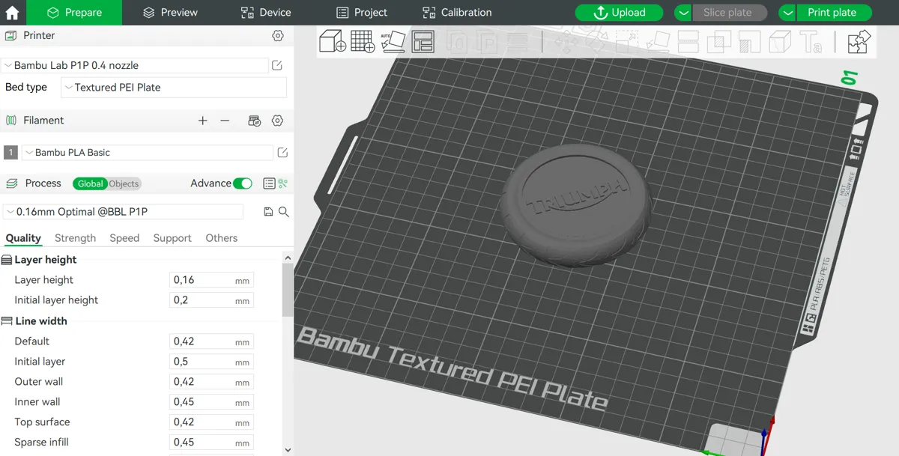Select the Text shape tool
Image resolution: width=899 pixels, height=456 pixels.
point(811,41)
